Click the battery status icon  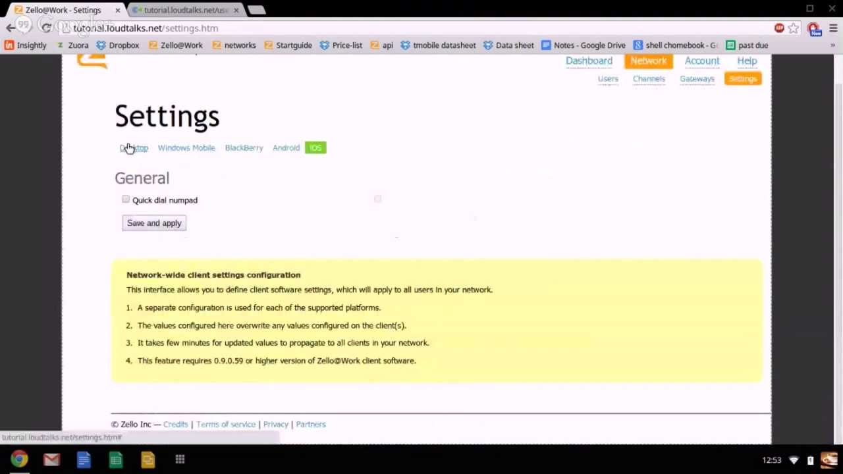pyautogui.click(x=810, y=460)
